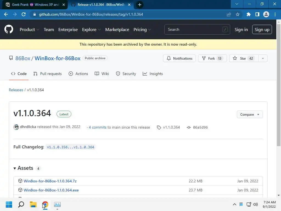The height and width of the screenshot is (211, 281).
Task: Expand the Explore menu
Action: tap(91, 30)
